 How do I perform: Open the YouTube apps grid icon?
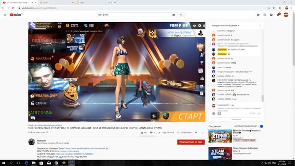click(x=265, y=15)
